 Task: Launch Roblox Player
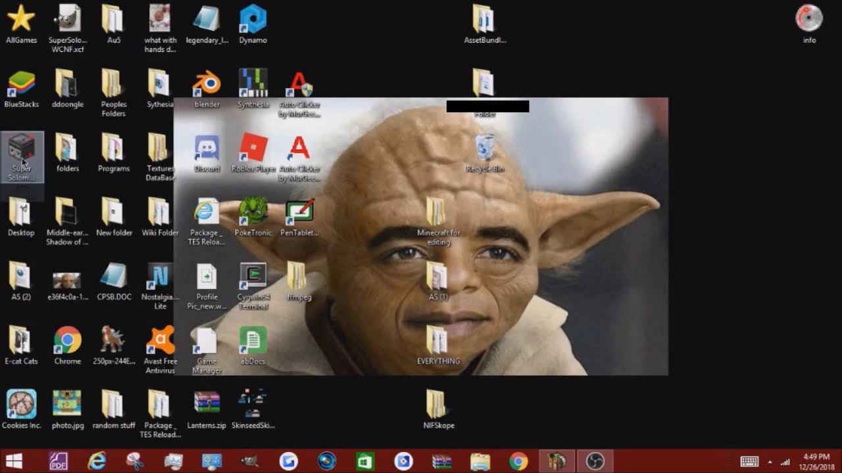(x=253, y=153)
